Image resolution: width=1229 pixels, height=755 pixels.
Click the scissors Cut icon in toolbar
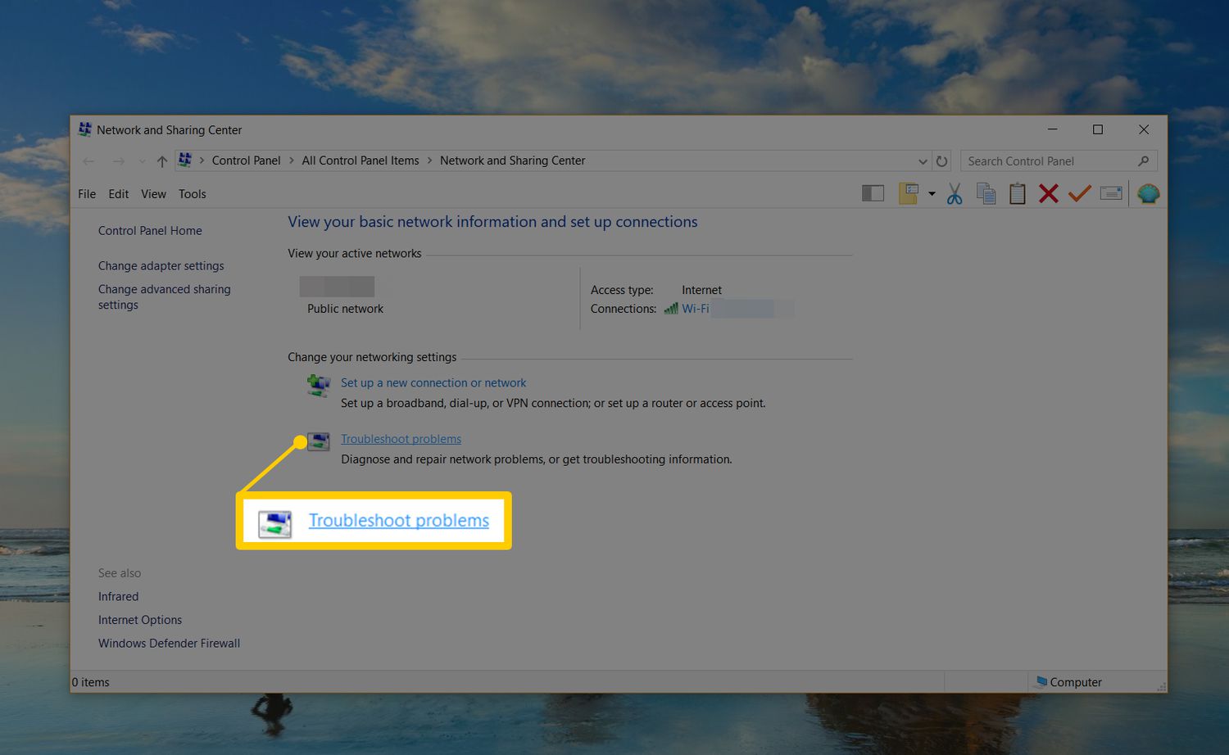pyautogui.click(x=955, y=194)
